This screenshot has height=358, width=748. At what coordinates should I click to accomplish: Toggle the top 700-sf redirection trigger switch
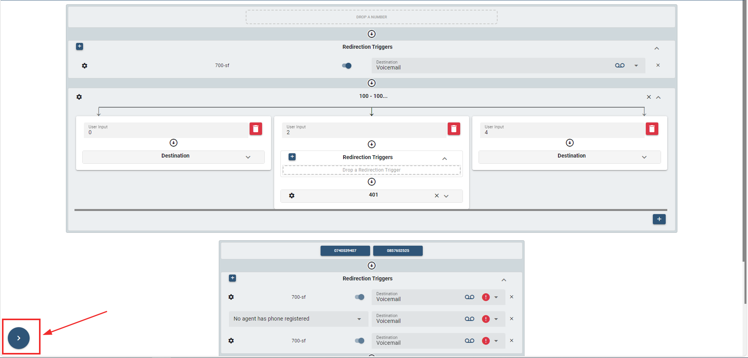click(347, 66)
